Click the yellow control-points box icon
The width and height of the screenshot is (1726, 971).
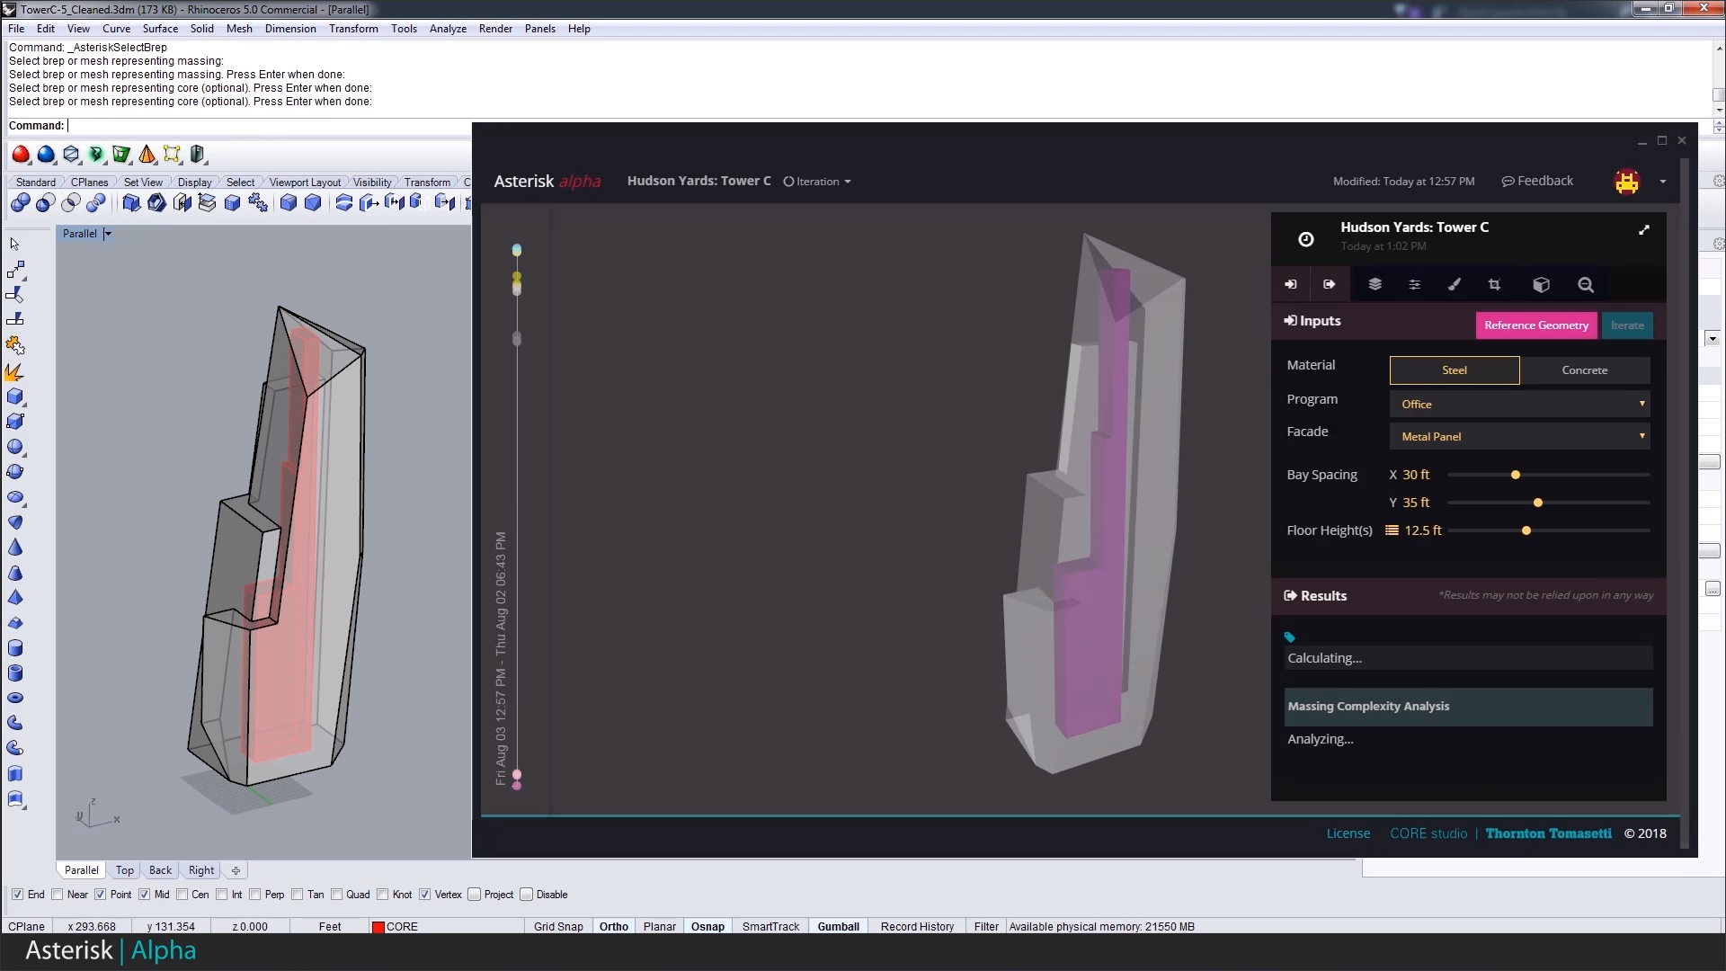172,155
